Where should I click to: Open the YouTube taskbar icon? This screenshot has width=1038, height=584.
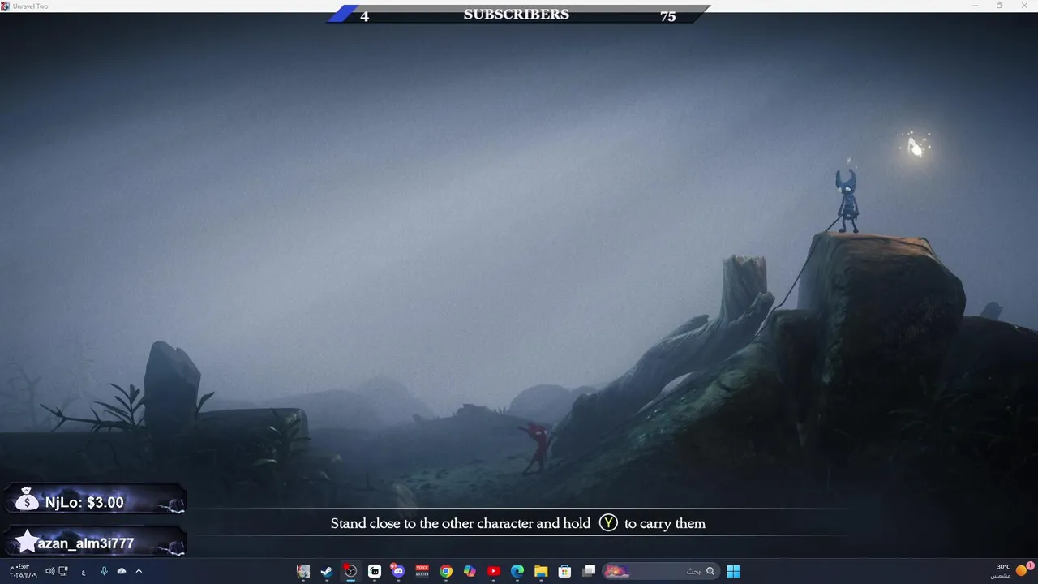pyautogui.click(x=493, y=571)
